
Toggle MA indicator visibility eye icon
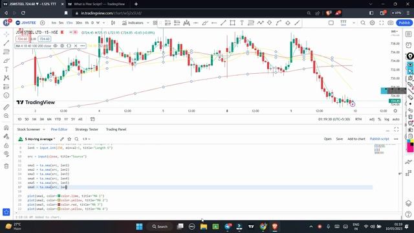coord(55,46)
